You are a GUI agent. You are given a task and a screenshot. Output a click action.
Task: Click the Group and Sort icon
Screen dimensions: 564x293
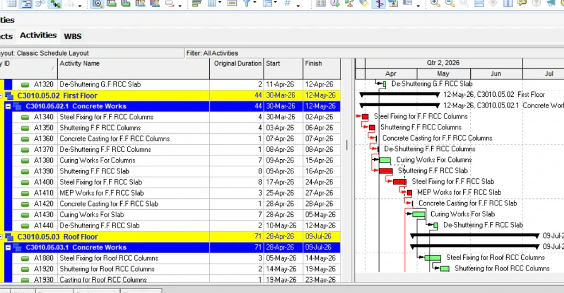tap(267, 4)
